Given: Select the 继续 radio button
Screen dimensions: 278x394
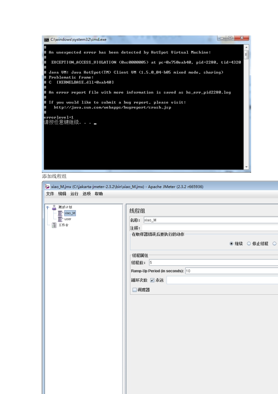Looking at the screenshot, I should (231, 244).
